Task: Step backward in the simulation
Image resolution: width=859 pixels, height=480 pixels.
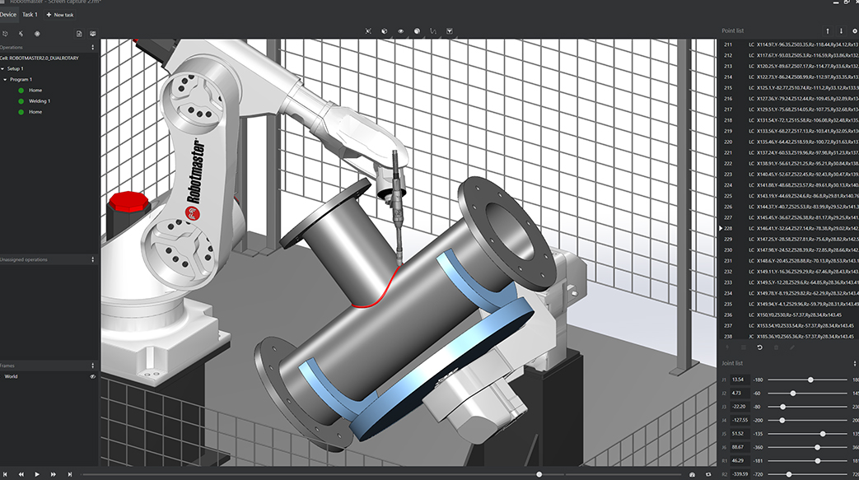Action: coord(21,474)
